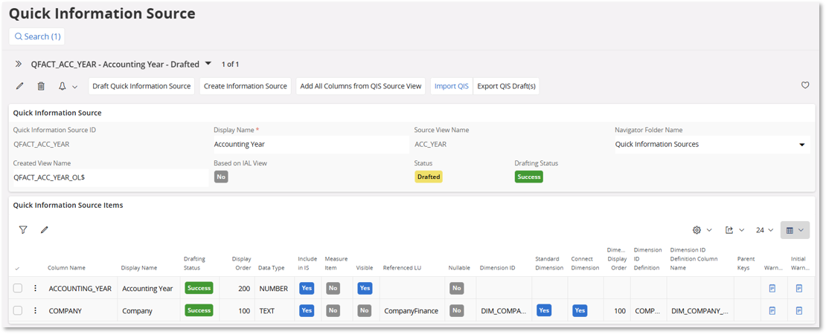Viewport: 826px width, 334px height.
Task: Click the Export QIS Draft(s) button
Action: pyautogui.click(x=506, y=86)
